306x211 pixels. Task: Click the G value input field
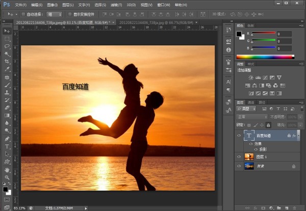point(285,41)
